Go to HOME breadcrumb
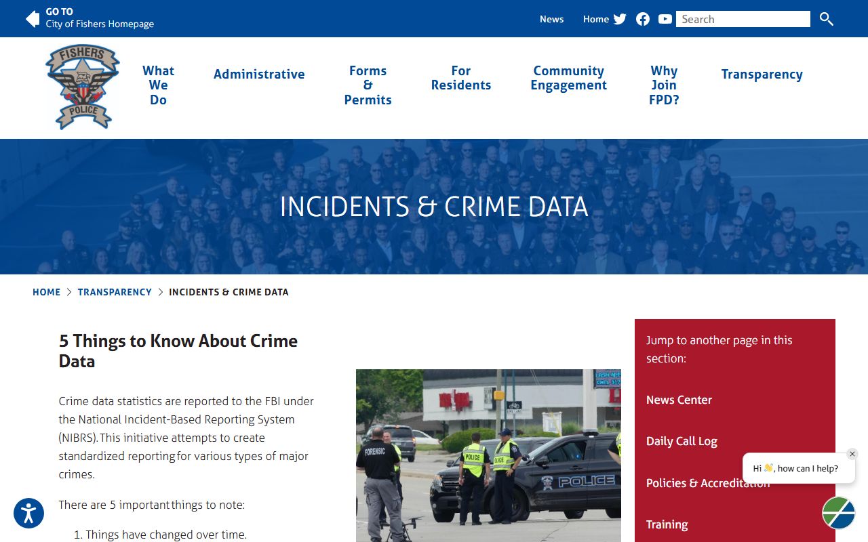868x542 pixels. pyautogui.click(x=46, y=292)
